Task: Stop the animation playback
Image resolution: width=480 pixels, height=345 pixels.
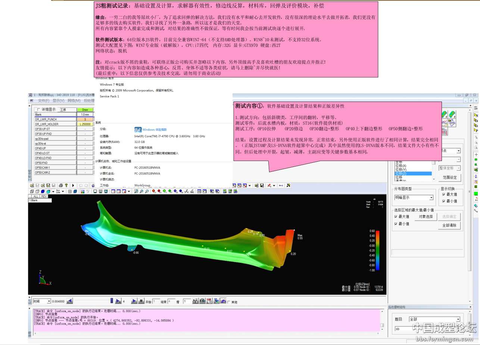Action: point(141,301)
